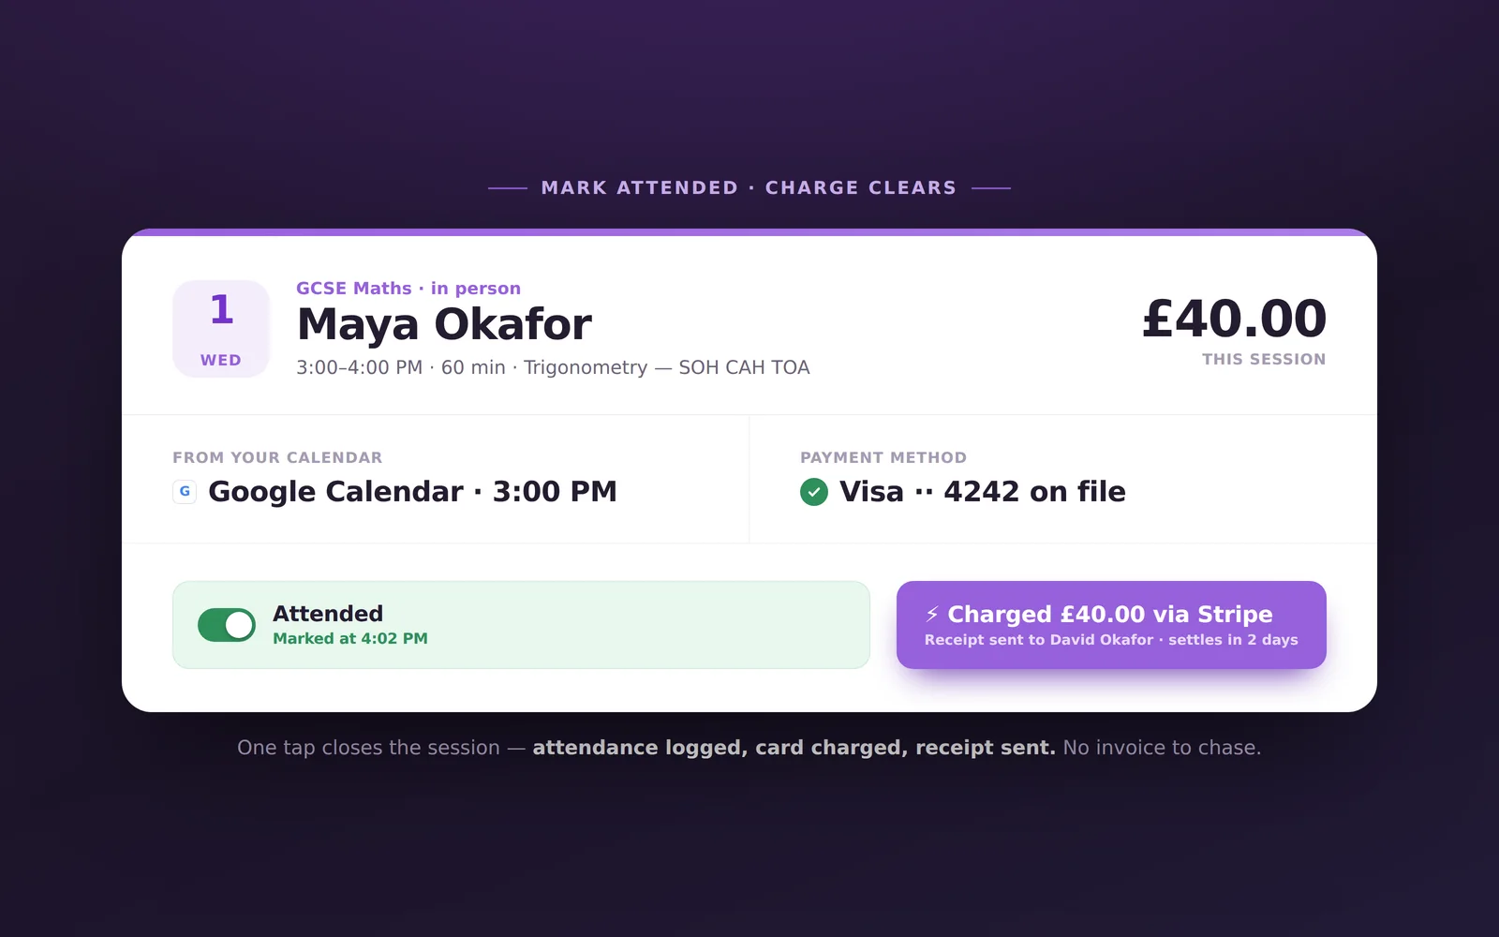
Task: Click the £40.00 session amount
Action: tap(1234, 319)
